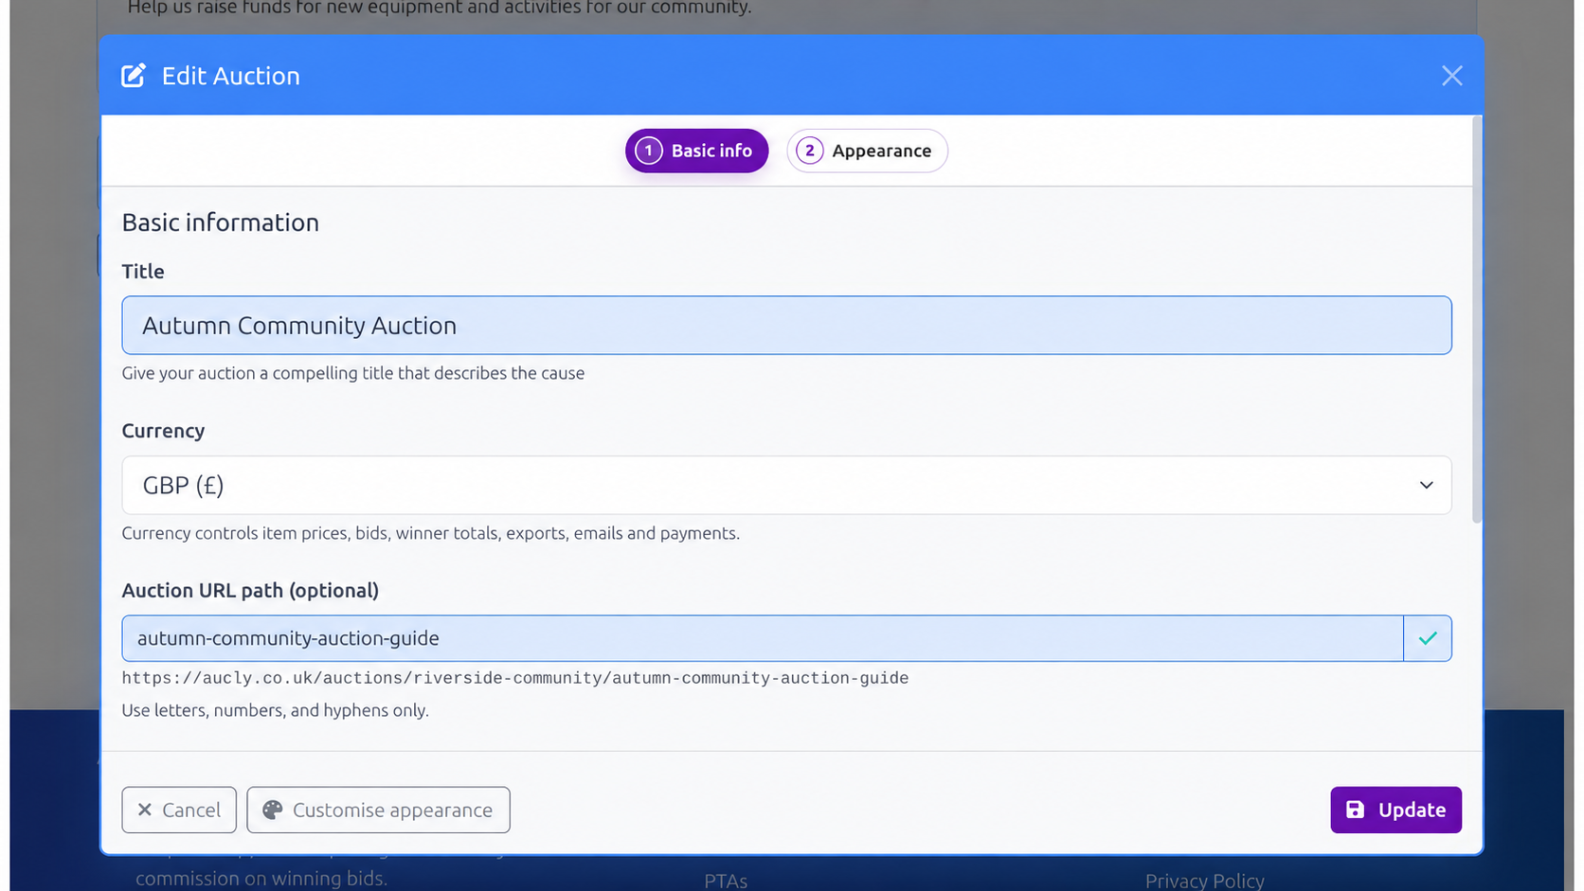Click the 'Use letters, numbers, and hyphens only' hint

click(x=275, y=710)
